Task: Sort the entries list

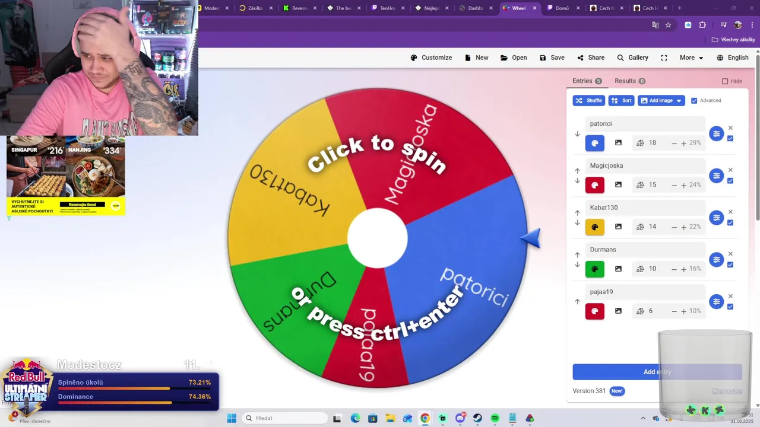Action: pyautogui.click(x=621, y=101)
